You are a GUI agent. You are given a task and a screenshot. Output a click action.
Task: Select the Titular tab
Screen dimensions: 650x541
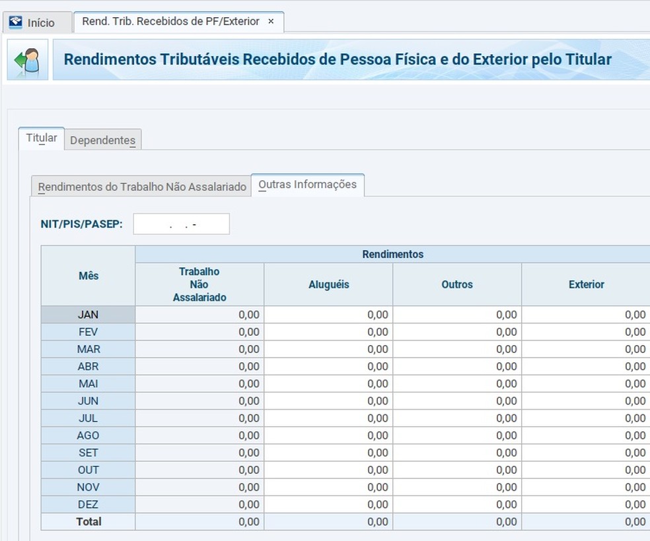tap(41, 137)
